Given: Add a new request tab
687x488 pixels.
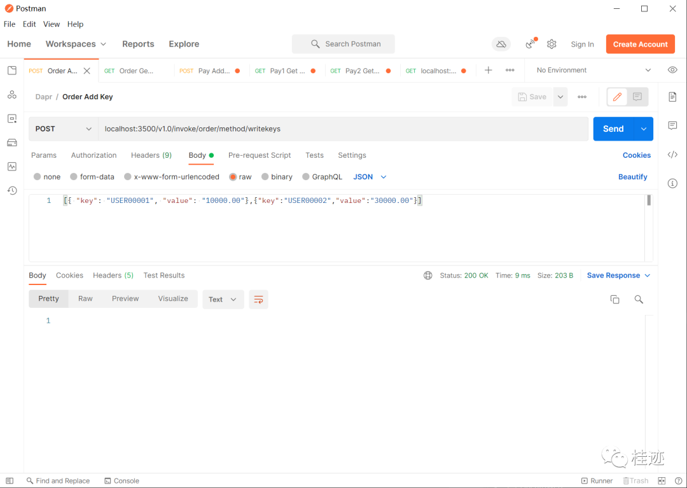Looking at the screenshot, I should pos(488,70).
